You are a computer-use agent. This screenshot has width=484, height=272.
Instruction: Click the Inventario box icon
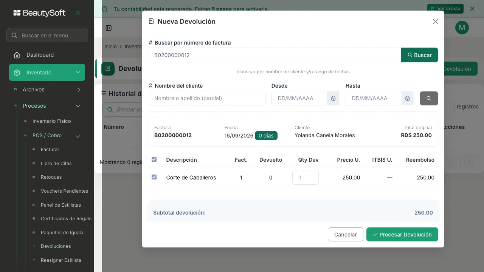17,73
